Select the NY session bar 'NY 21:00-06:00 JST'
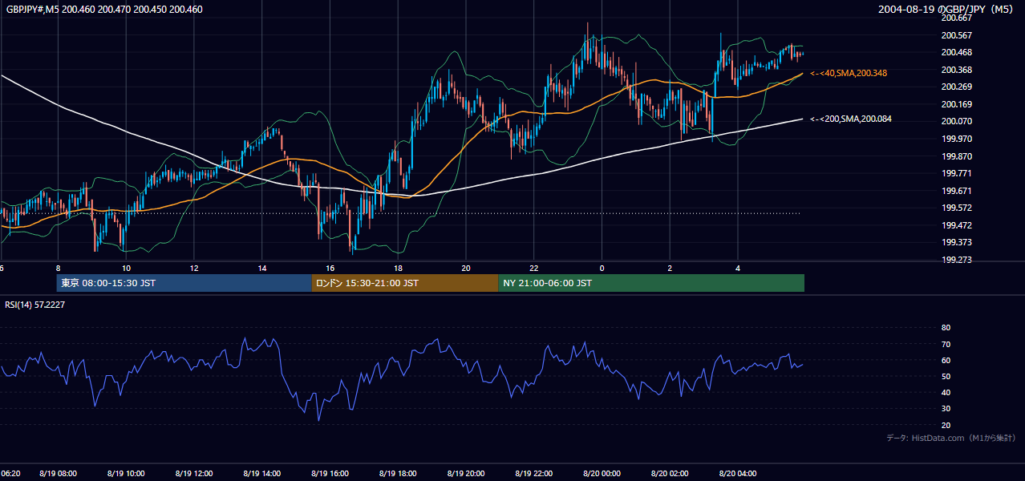 (651, 283)
